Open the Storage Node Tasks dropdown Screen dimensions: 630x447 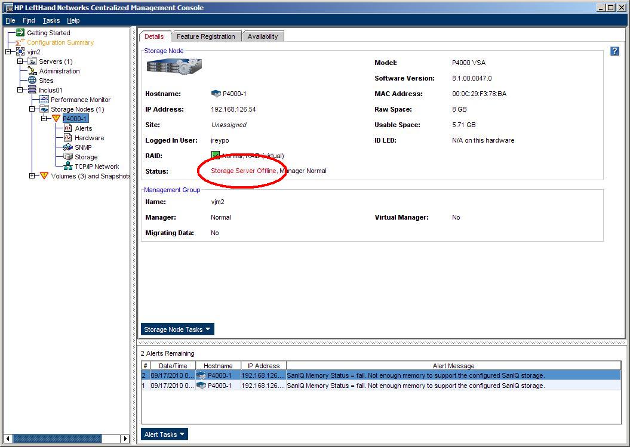(x=177, y=329)
